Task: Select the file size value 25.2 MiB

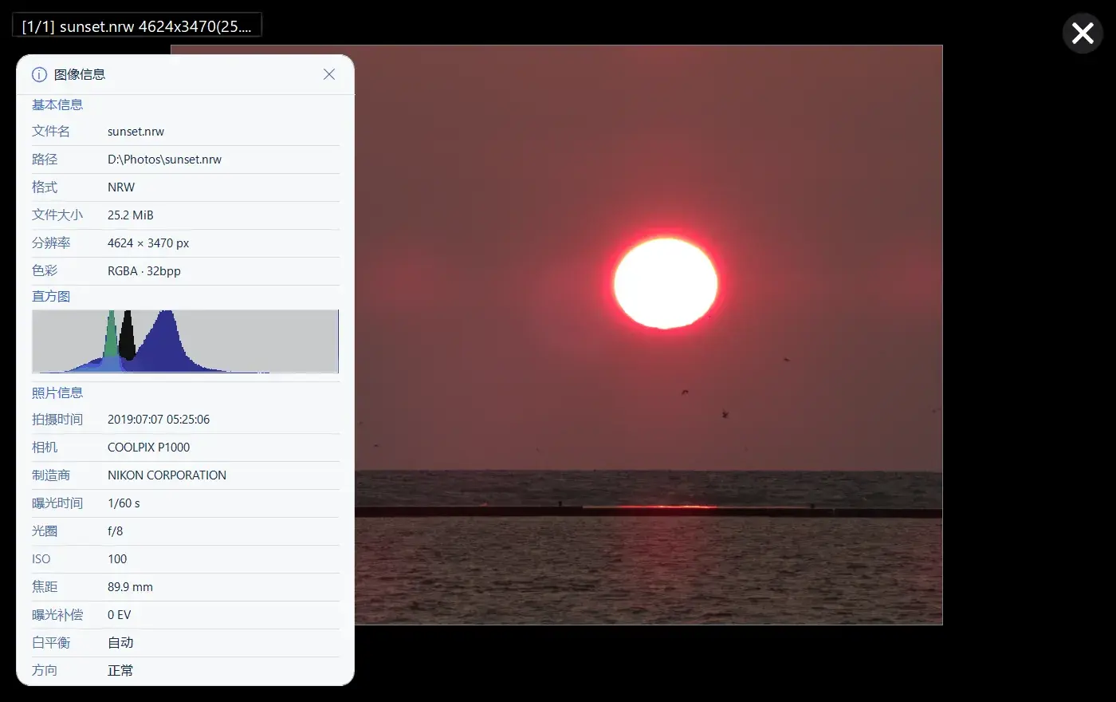Action: click(x=130, y=215)
